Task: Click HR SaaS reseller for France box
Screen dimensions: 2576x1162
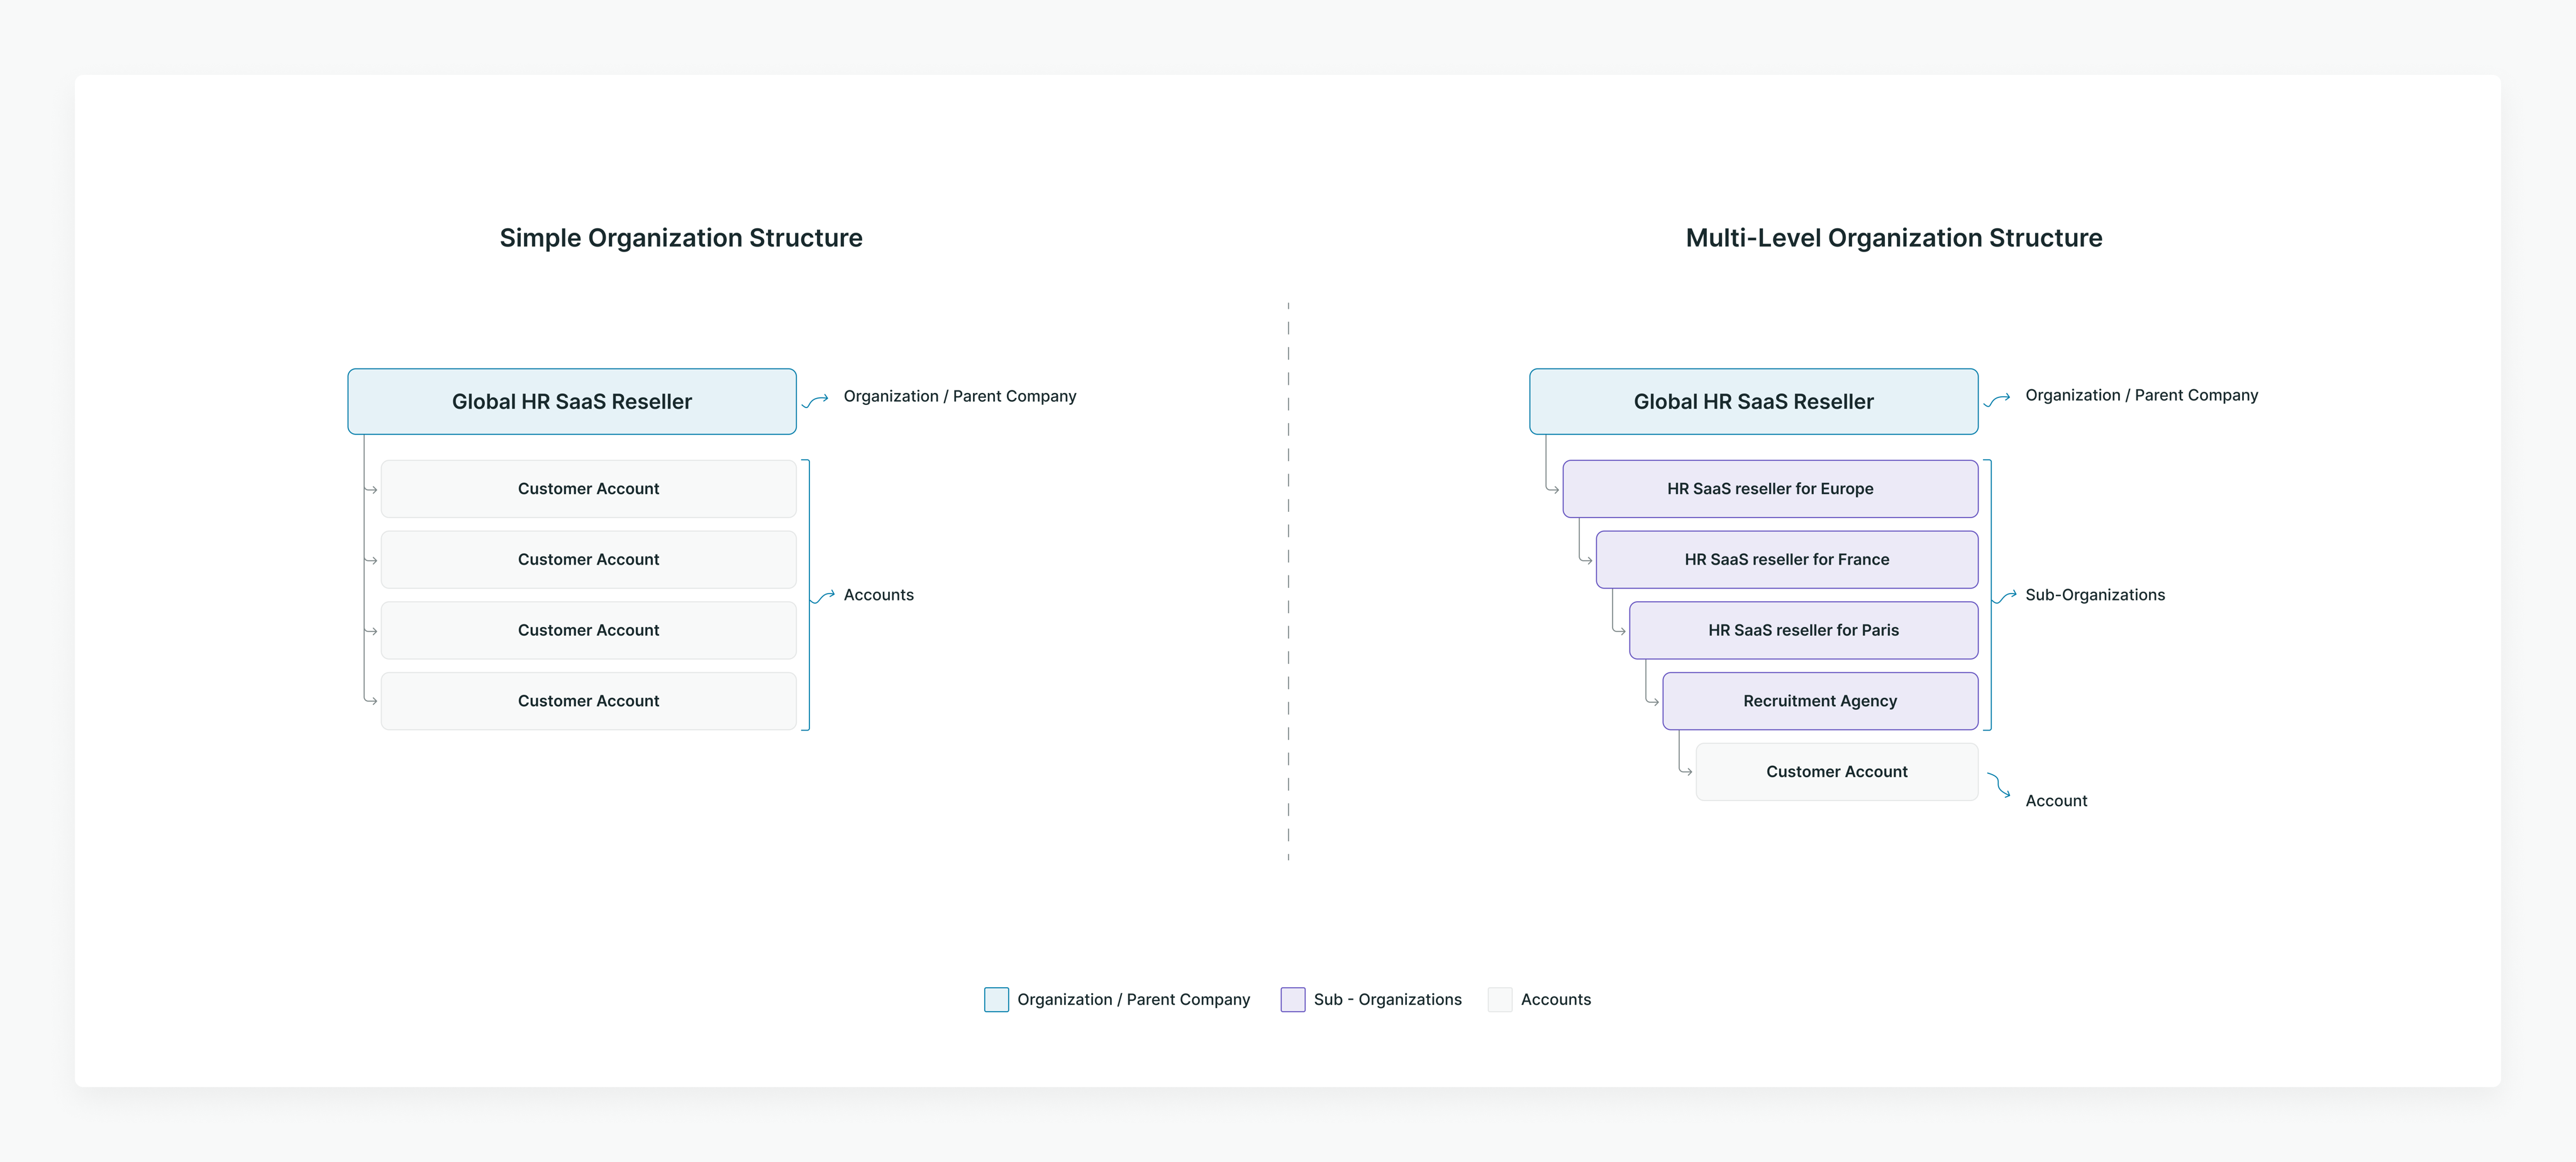Action: 1786,559
